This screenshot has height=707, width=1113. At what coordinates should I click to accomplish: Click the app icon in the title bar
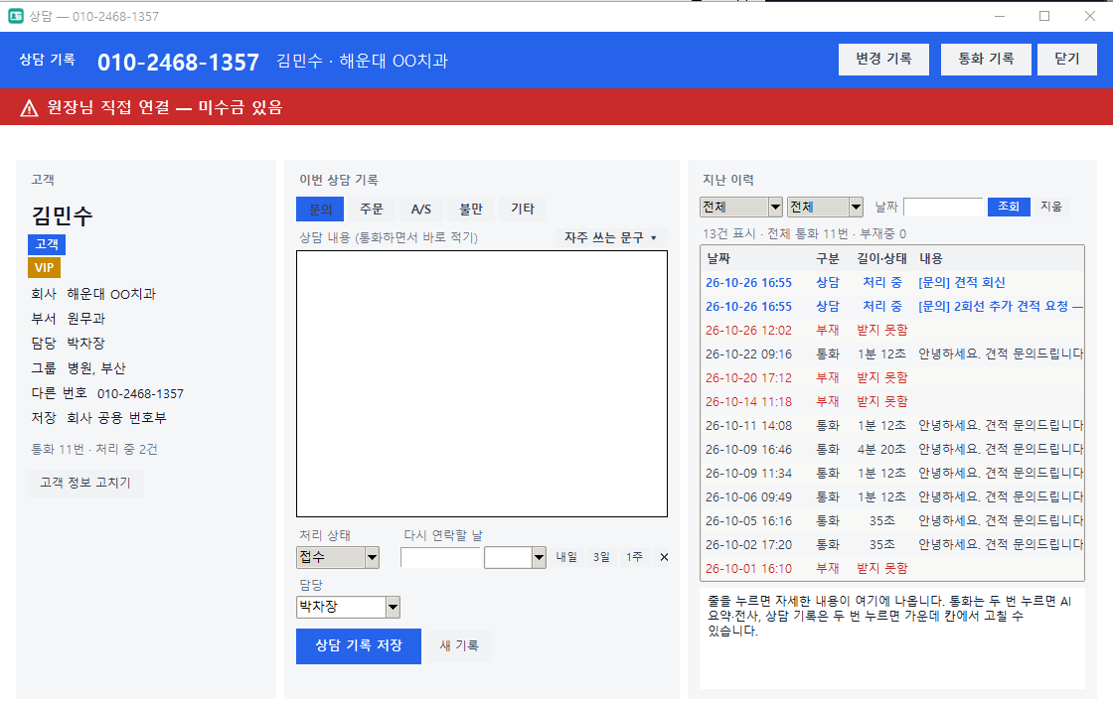click(16, 16)
